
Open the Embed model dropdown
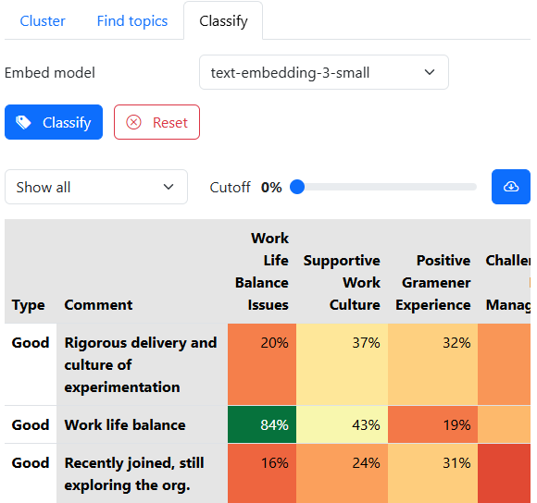coord(324,72)
